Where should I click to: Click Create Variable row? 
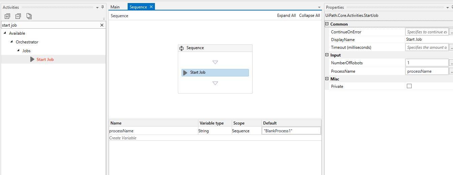(215, 138)
